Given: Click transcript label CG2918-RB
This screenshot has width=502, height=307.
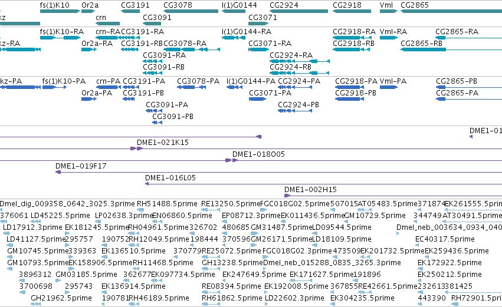Looking at the screenshot, I should click(x=353, y=44).
